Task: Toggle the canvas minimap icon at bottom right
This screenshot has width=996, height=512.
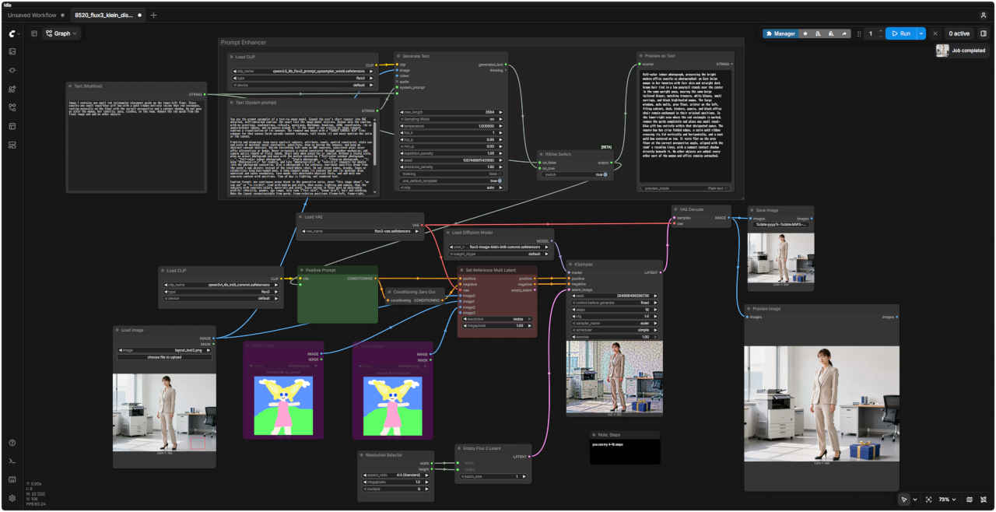Action: point(969,500)
